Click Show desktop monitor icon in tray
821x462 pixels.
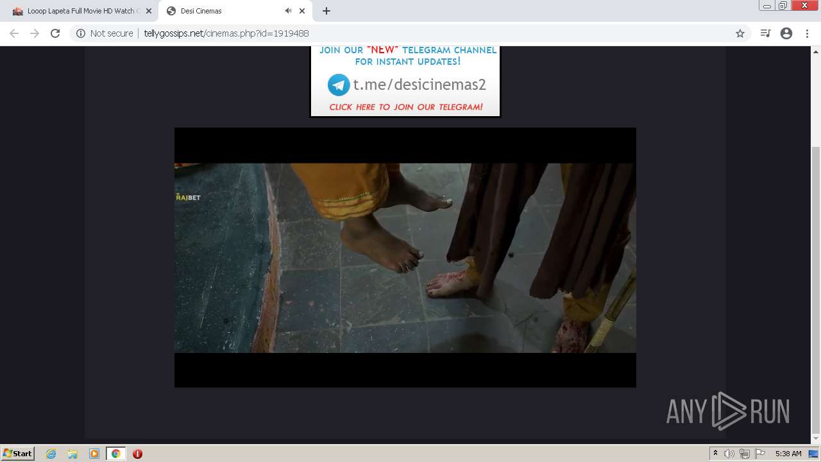point(813,454)
